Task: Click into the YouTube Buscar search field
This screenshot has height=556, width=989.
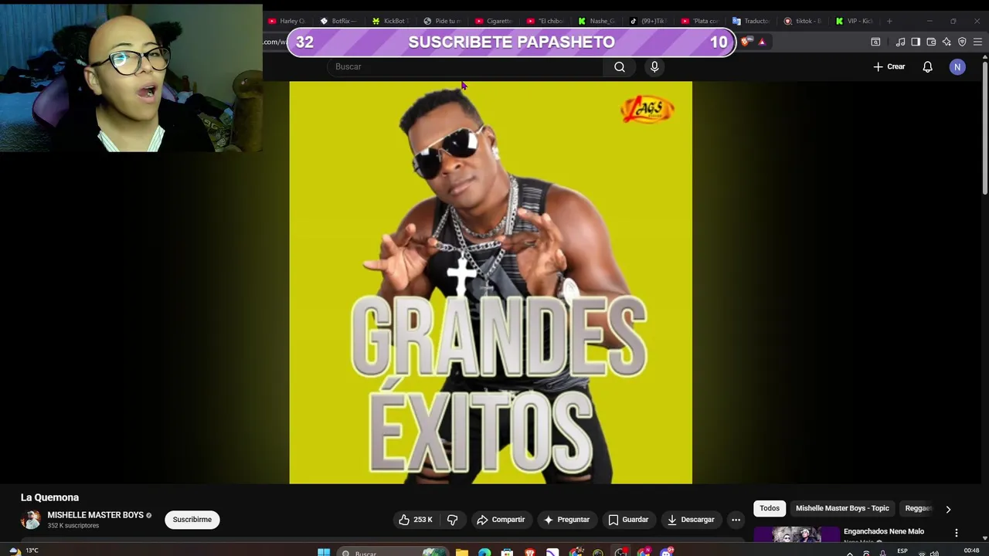Action: (466, 67)
